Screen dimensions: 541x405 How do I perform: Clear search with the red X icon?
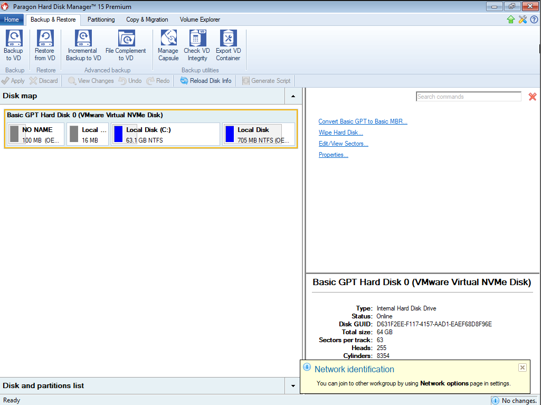click(533, 97)
